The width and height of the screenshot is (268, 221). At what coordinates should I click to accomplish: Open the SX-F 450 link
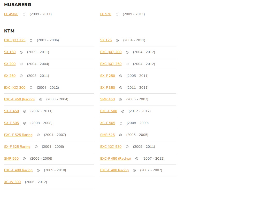(11, 111)
